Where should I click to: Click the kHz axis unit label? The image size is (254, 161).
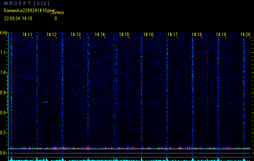click(x=4, y=33)
